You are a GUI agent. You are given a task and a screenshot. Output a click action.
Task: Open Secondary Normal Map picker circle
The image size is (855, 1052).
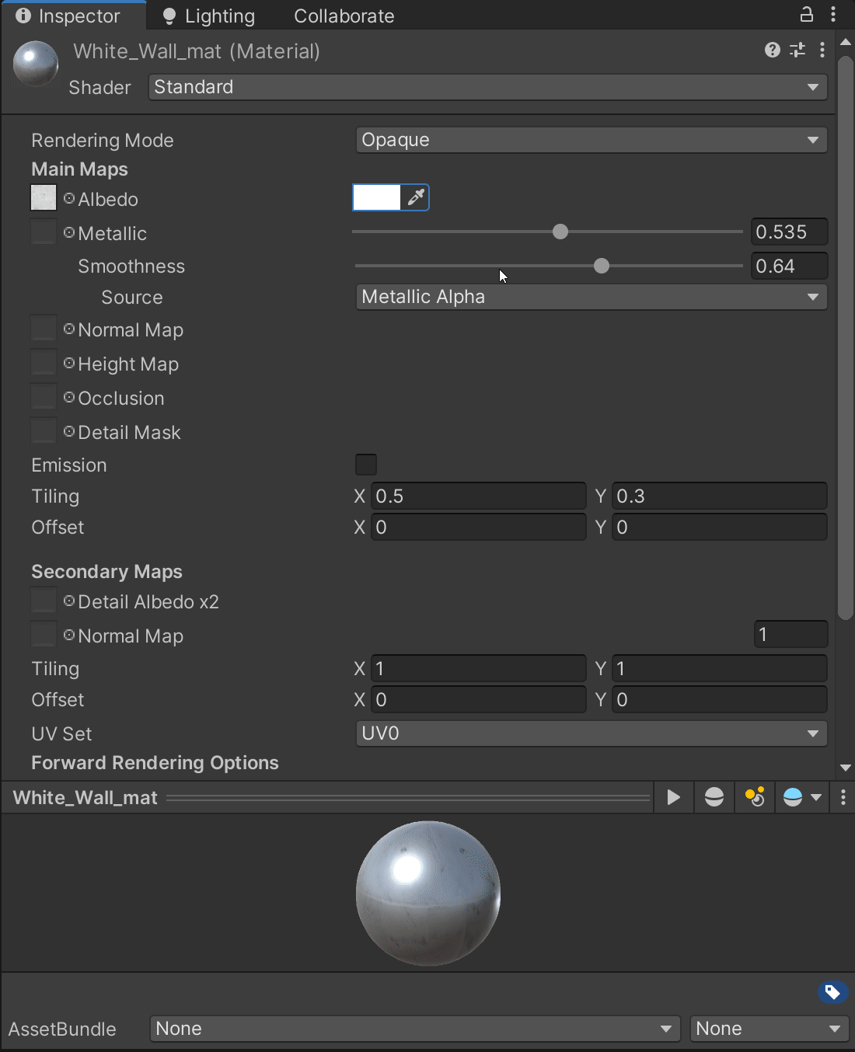click(x=69, y=635)
